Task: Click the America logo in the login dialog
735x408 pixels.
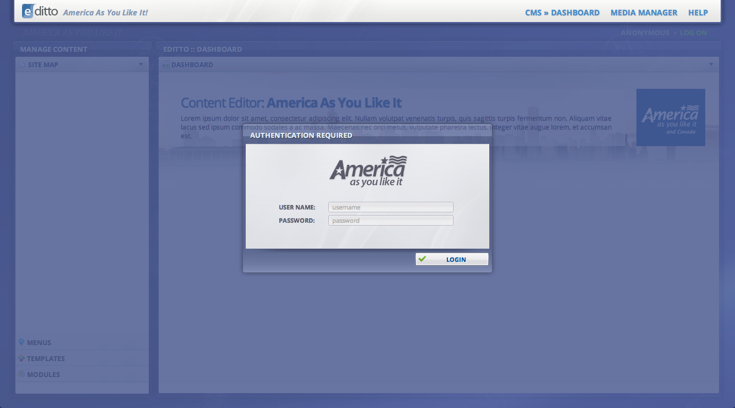Action: [368, 171]
